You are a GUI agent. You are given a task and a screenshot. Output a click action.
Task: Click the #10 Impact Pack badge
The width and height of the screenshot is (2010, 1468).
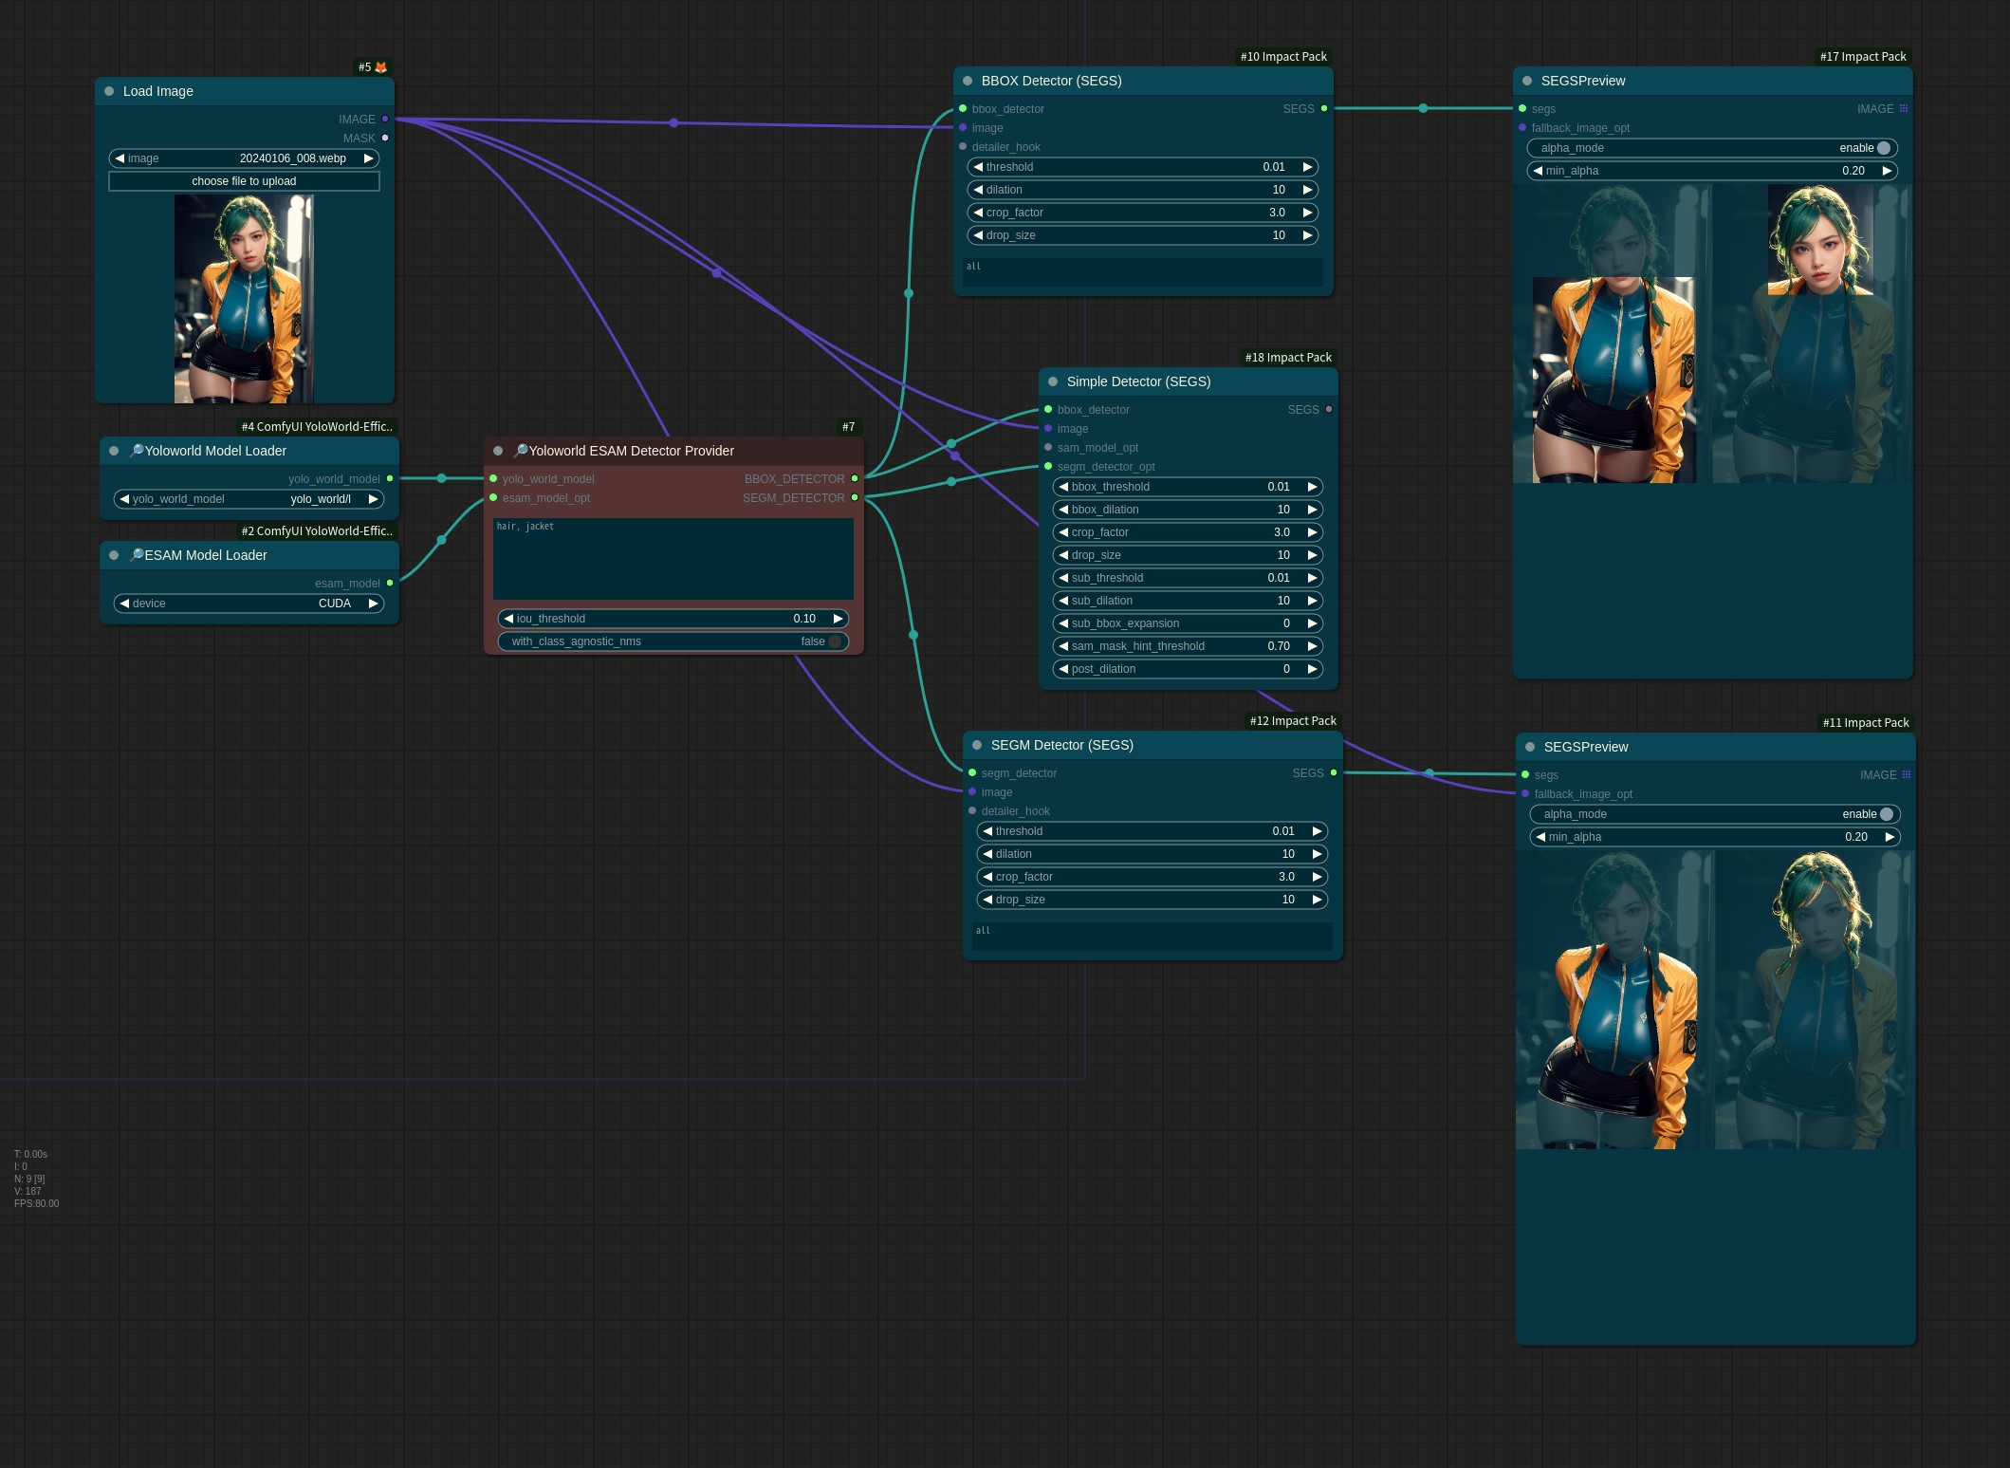(1283, 57)
